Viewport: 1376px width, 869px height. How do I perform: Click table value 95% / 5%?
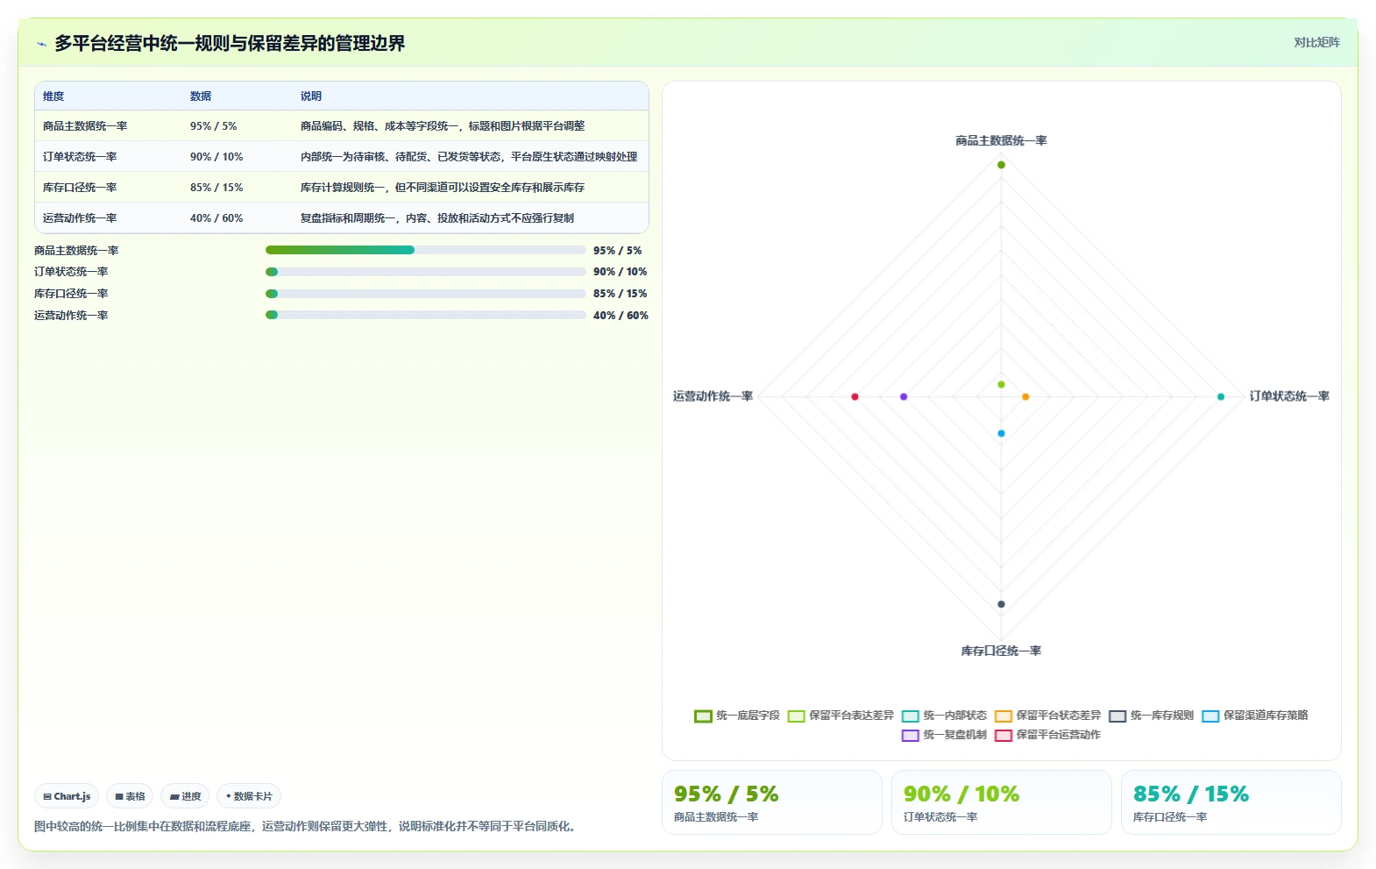[214, 126]
